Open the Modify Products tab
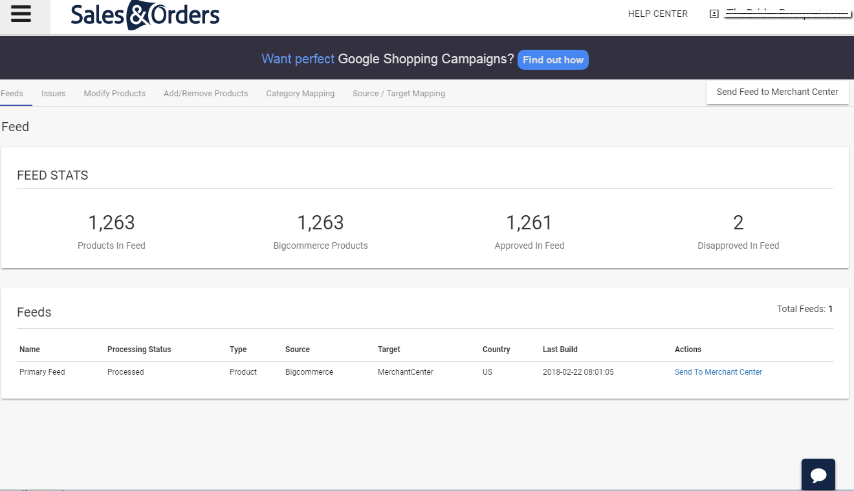Screen dimensions: 854x491 (115, 94)
